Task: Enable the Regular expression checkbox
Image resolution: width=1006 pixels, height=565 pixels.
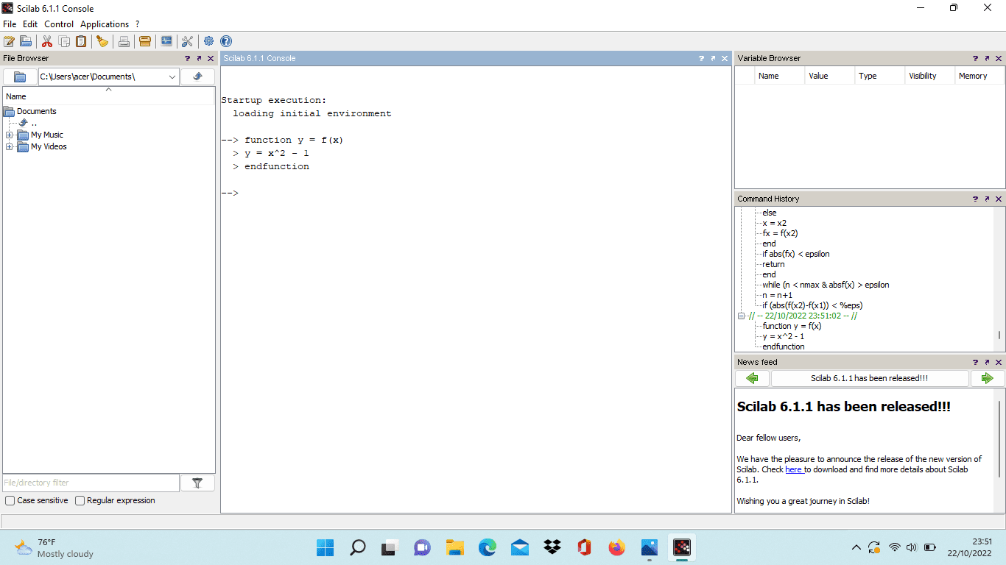Action: pyautogui.click(x=80, y=500)
